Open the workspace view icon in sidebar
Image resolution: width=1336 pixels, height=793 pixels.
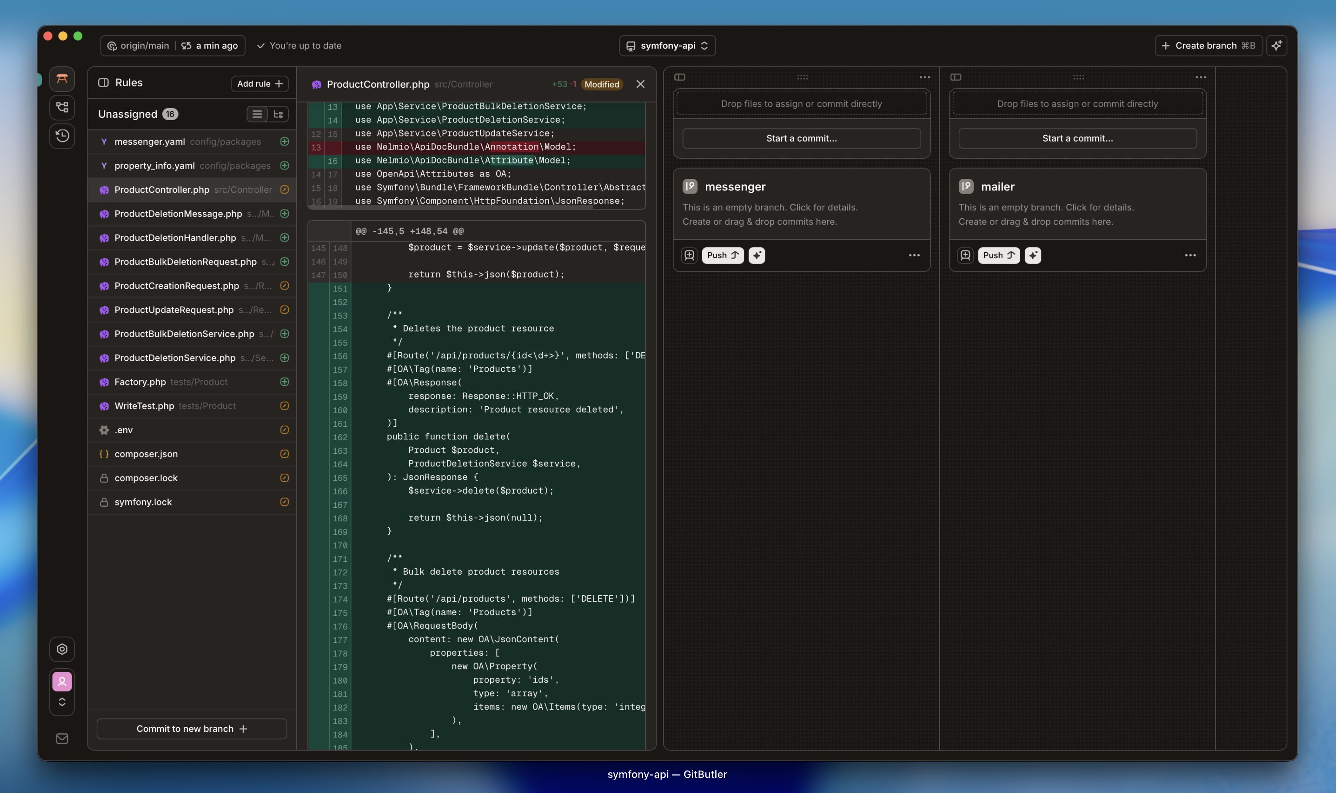pos(62,79)
